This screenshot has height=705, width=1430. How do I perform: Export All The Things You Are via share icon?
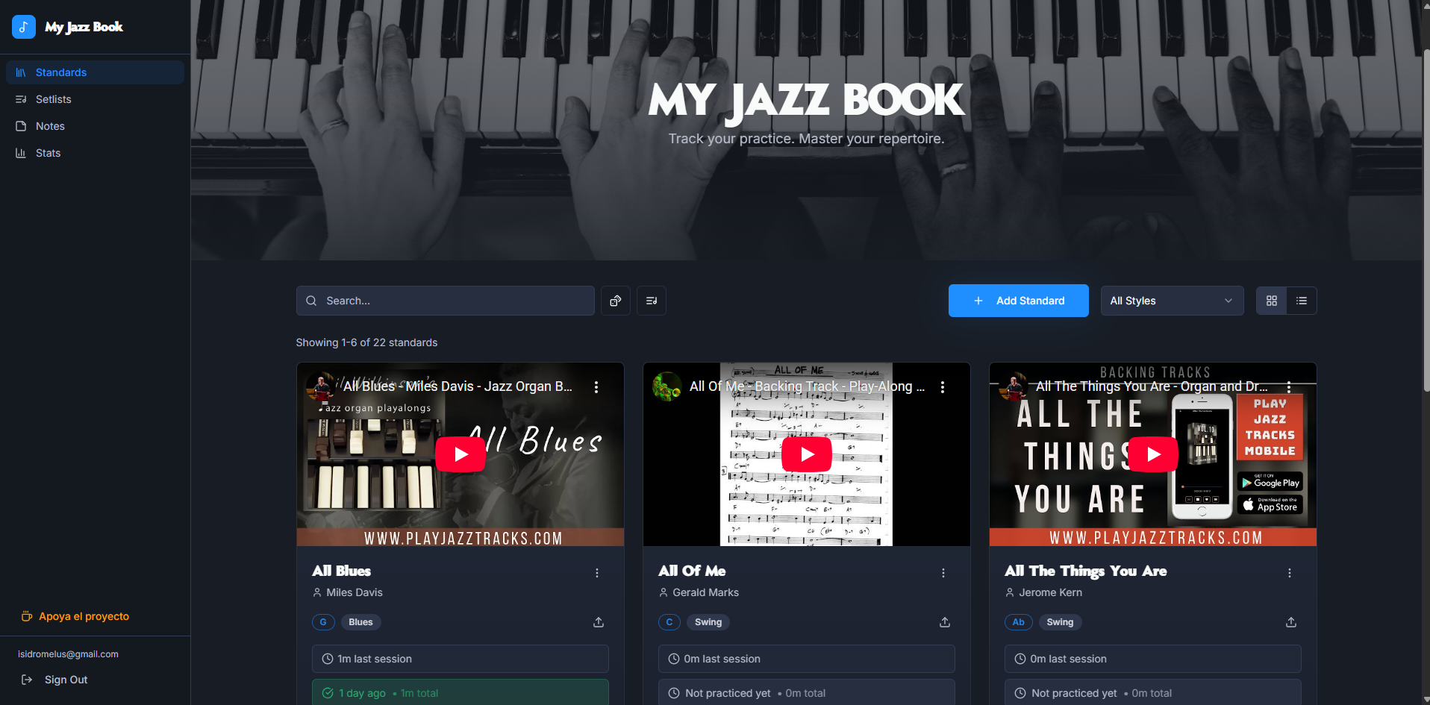(x=1290, y=621)
